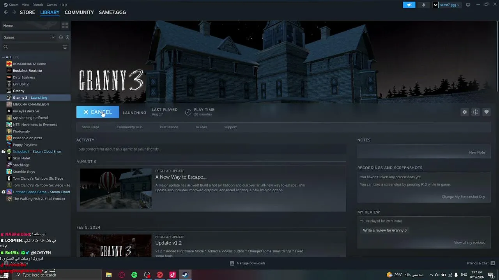Collapse the ALL games category

pyautogui.click(x=3, y=57)
